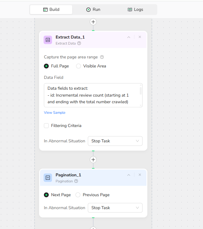This screenshot has height=229, width=203.
Task: Collapse the Extract Data_1 card
Action: pos(129,37)
